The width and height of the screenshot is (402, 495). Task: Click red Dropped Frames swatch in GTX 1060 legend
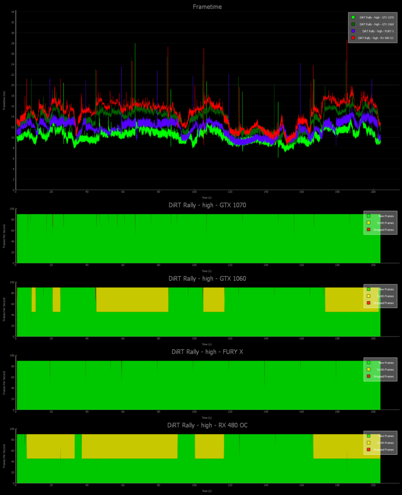tap(368, 303)
